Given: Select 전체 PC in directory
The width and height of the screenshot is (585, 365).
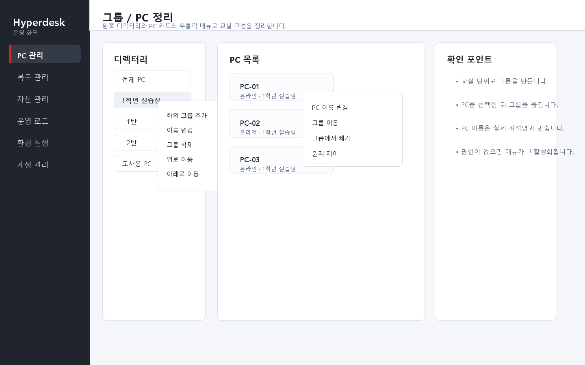Looking at the screenshot, I should pos(152,79).
